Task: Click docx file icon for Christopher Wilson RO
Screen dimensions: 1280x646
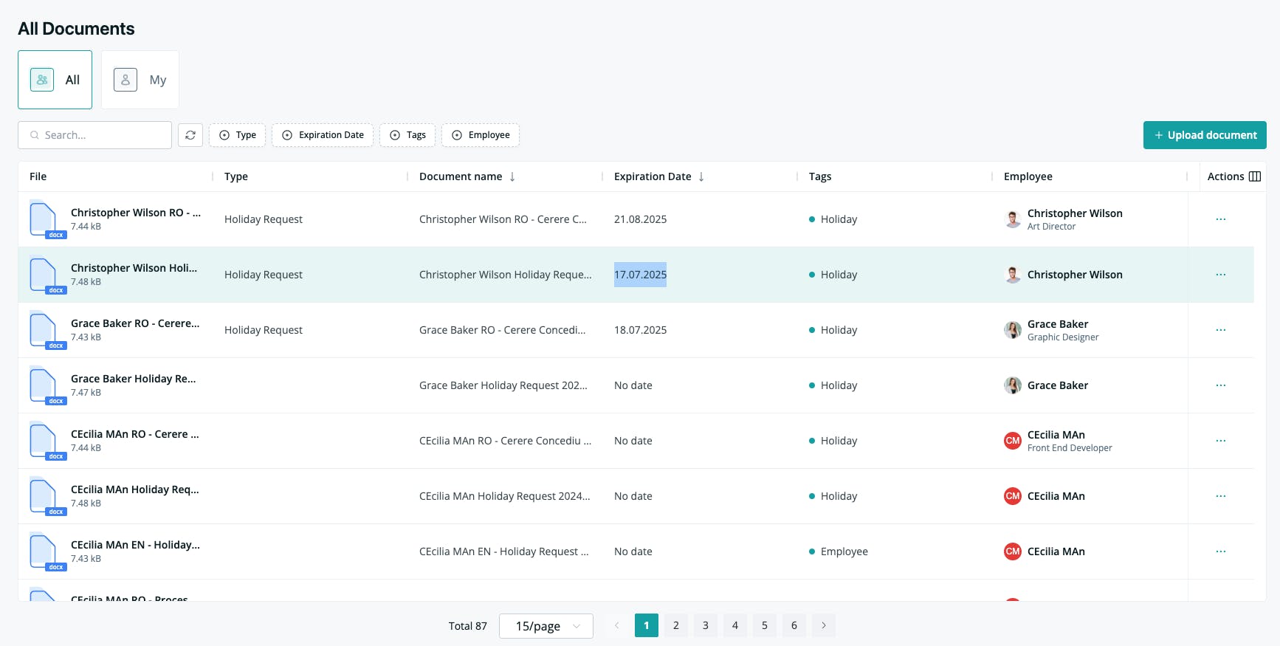Action: [47, 219]
